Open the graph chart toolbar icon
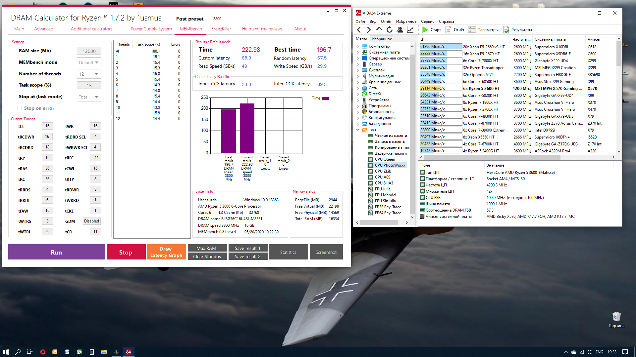This screenshot has height=357, width=636. tap(410, 30)
